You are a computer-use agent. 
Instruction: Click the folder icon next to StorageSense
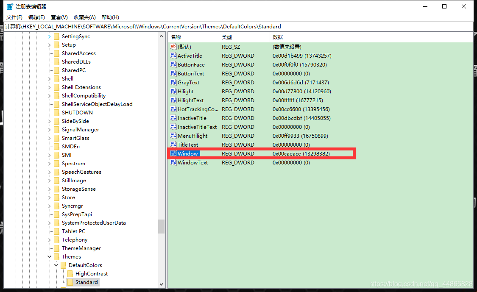coord(56,189)
